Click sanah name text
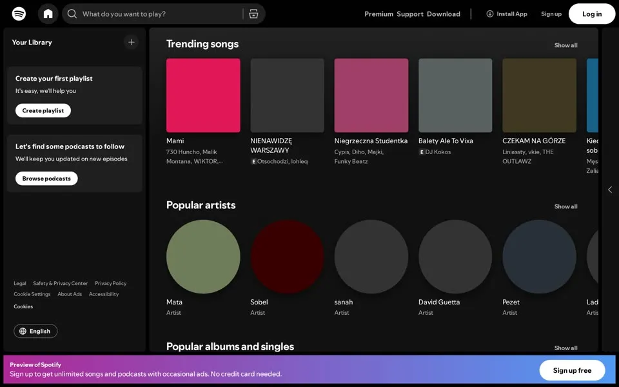Viewport: 619px width, 387px height. click(x=344, y=302)
